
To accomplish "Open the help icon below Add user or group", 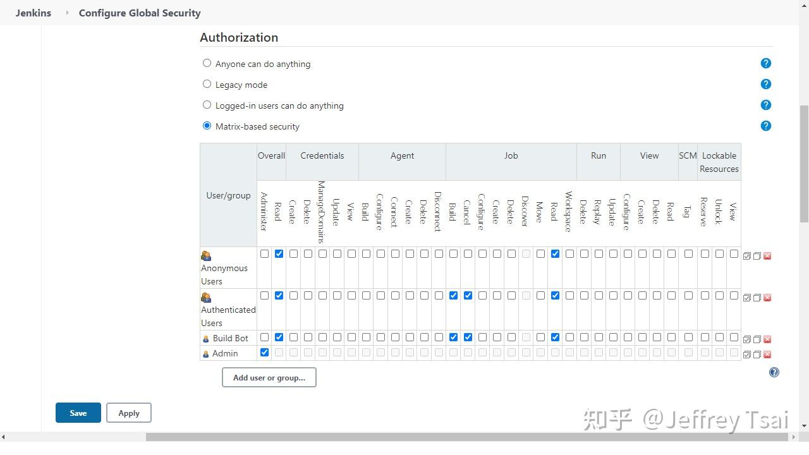I will [x=774, y=372].
